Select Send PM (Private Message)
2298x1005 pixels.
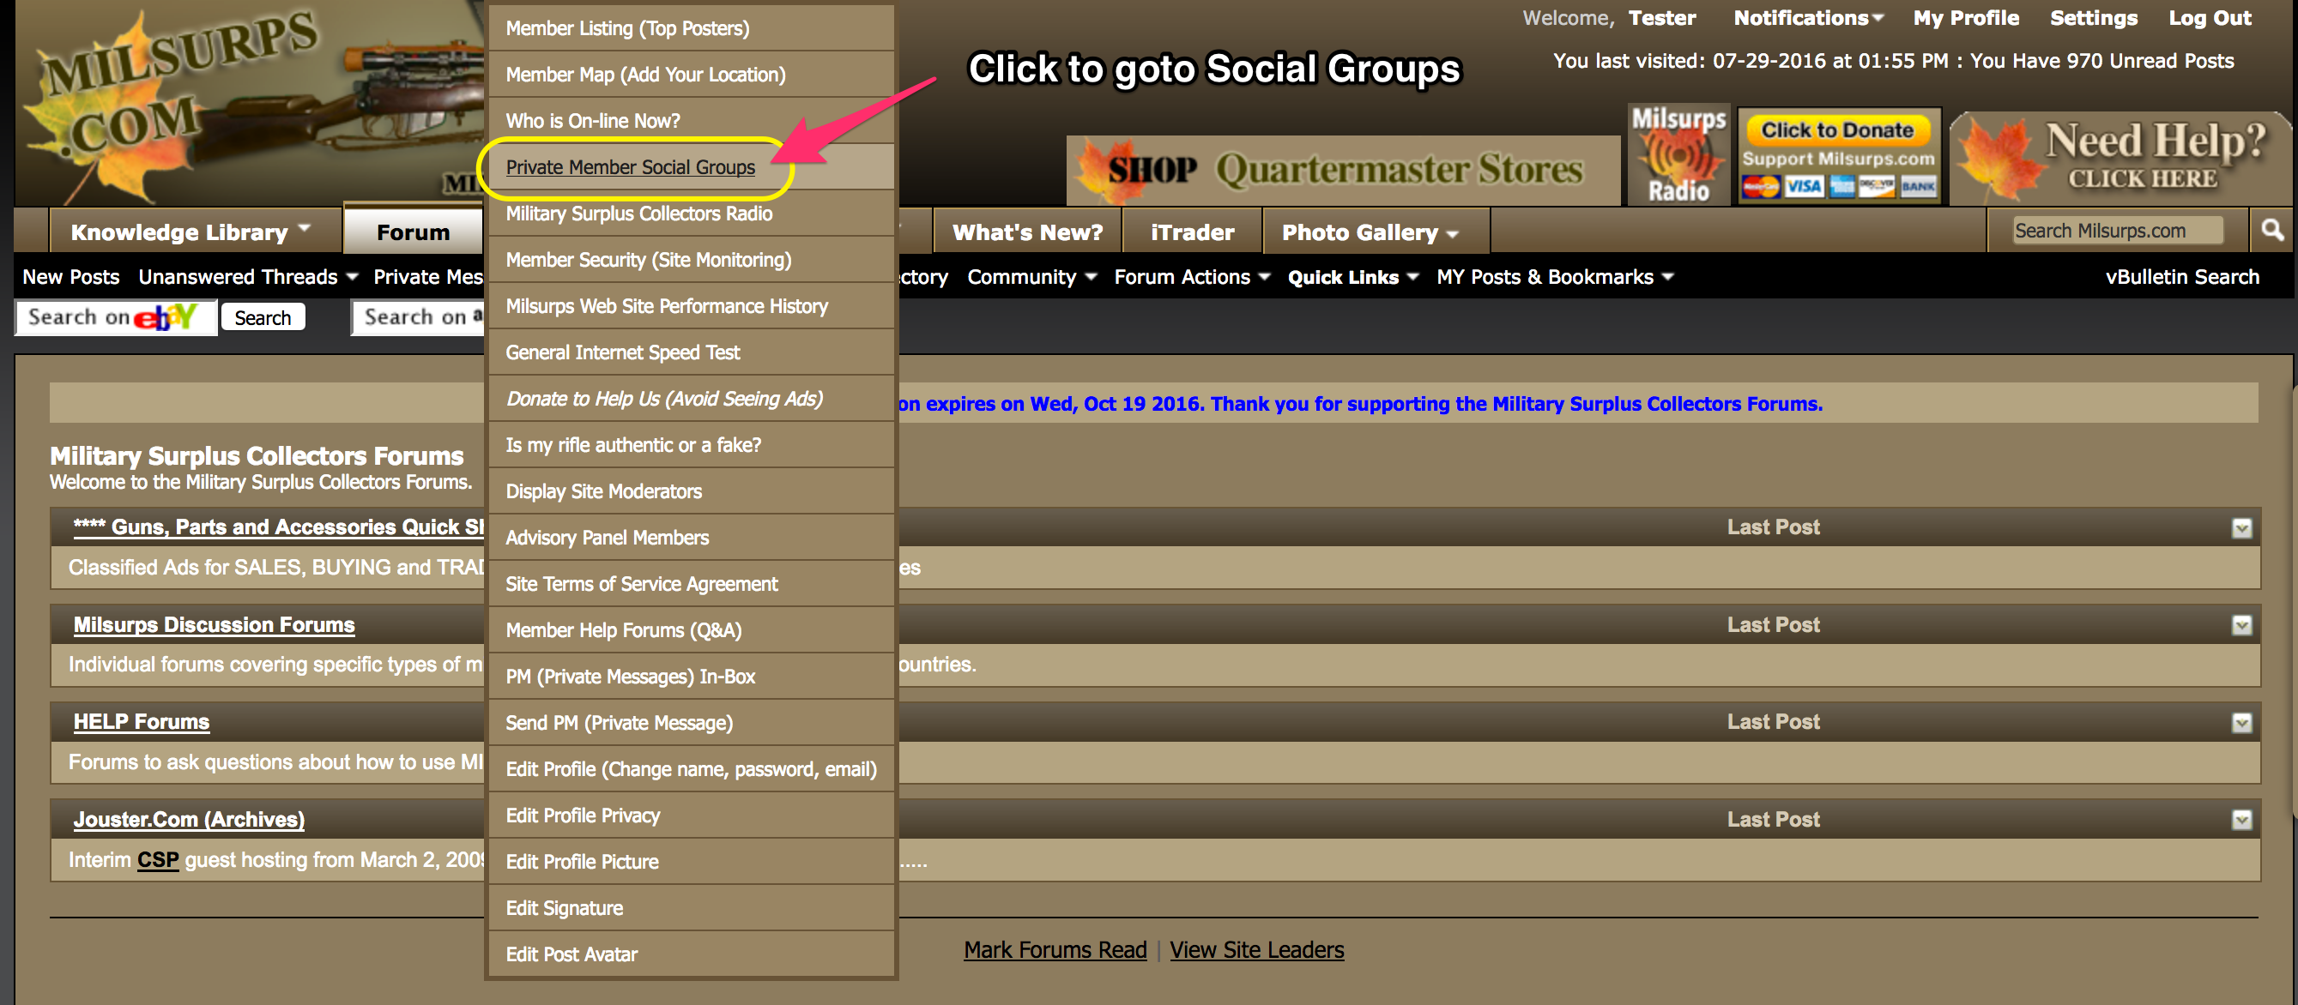[691, 723]
